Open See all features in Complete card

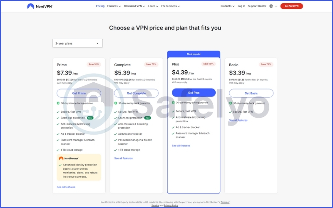(123, 158)
